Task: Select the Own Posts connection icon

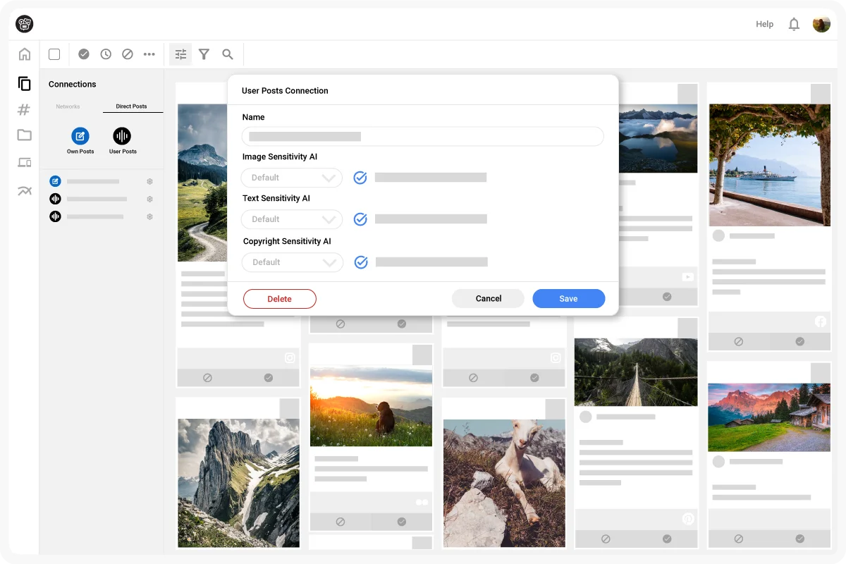Action: coord(80,136)
